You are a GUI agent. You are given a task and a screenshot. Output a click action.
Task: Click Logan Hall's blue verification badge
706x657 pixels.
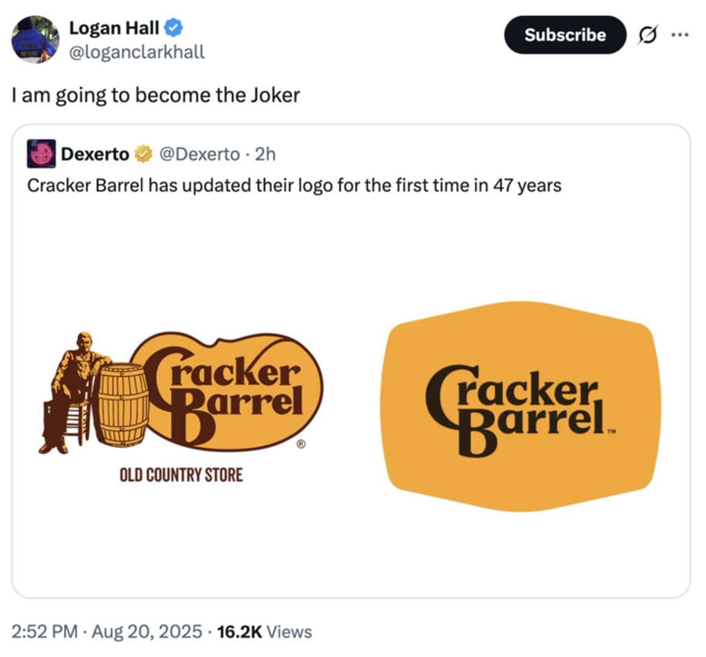[173, 27]
